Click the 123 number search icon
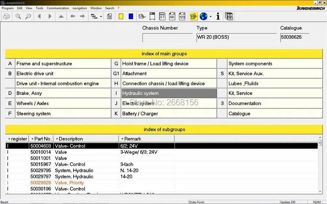This screenshot has height=204, width=327. [182, 16]
